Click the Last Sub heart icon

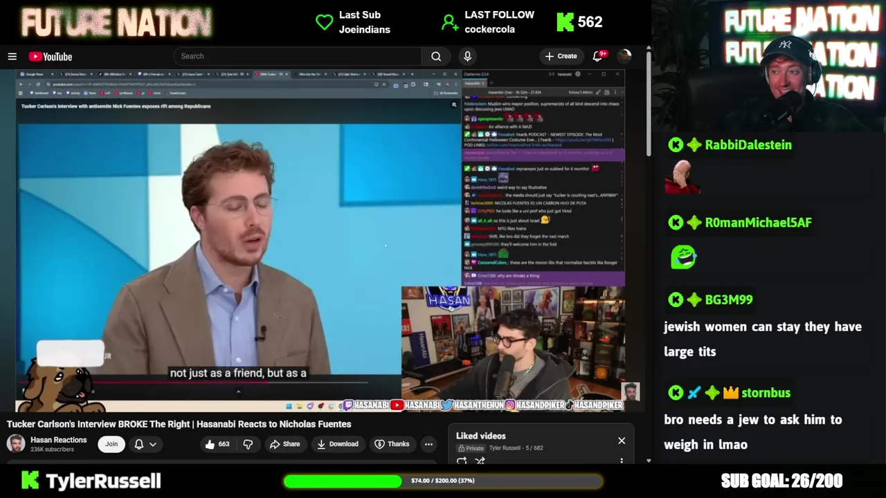pos(324,22)
